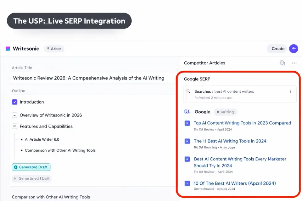Screen dimensions: 302x201
Task: Click the copy articles icon beside Competitor Articles
Action: (282, 63)
